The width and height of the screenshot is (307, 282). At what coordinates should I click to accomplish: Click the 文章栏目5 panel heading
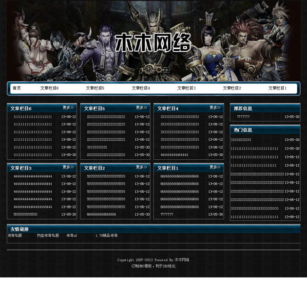click(95, 109)
